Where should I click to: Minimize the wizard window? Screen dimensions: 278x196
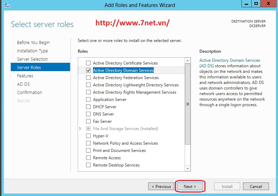246,4
